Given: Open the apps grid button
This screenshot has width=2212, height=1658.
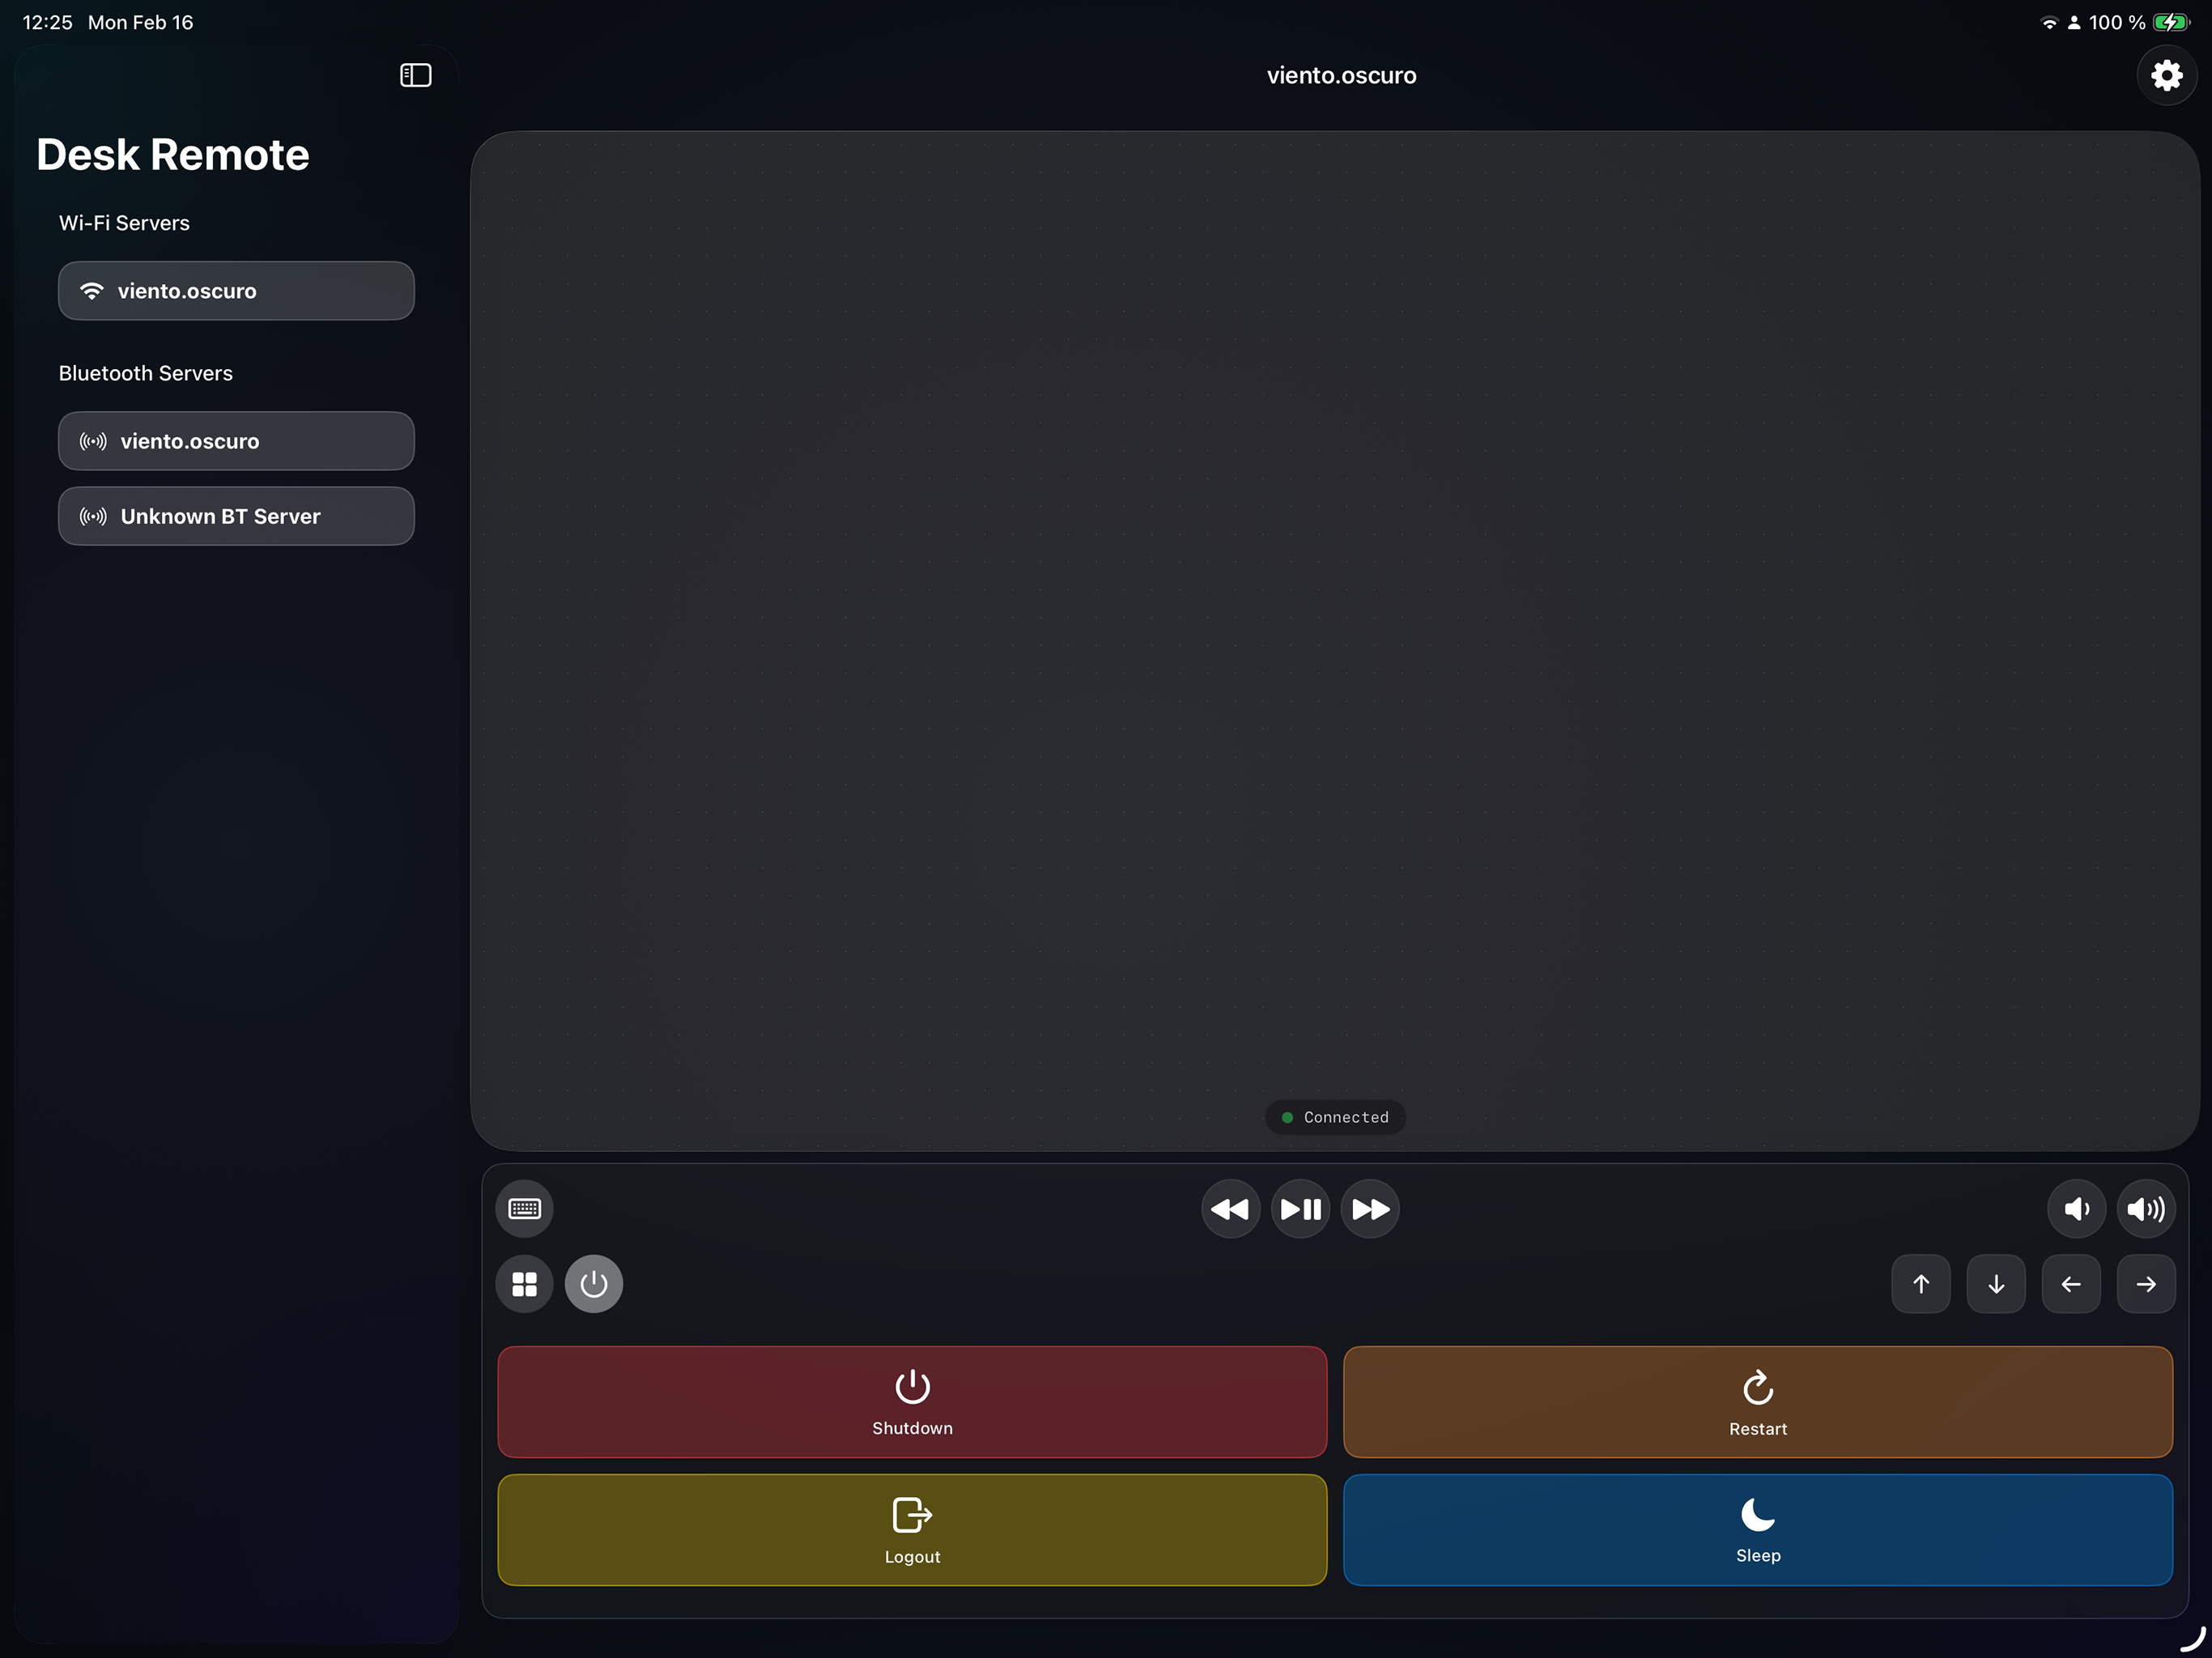Looking at the screenshot, I should click(524, 1284).
